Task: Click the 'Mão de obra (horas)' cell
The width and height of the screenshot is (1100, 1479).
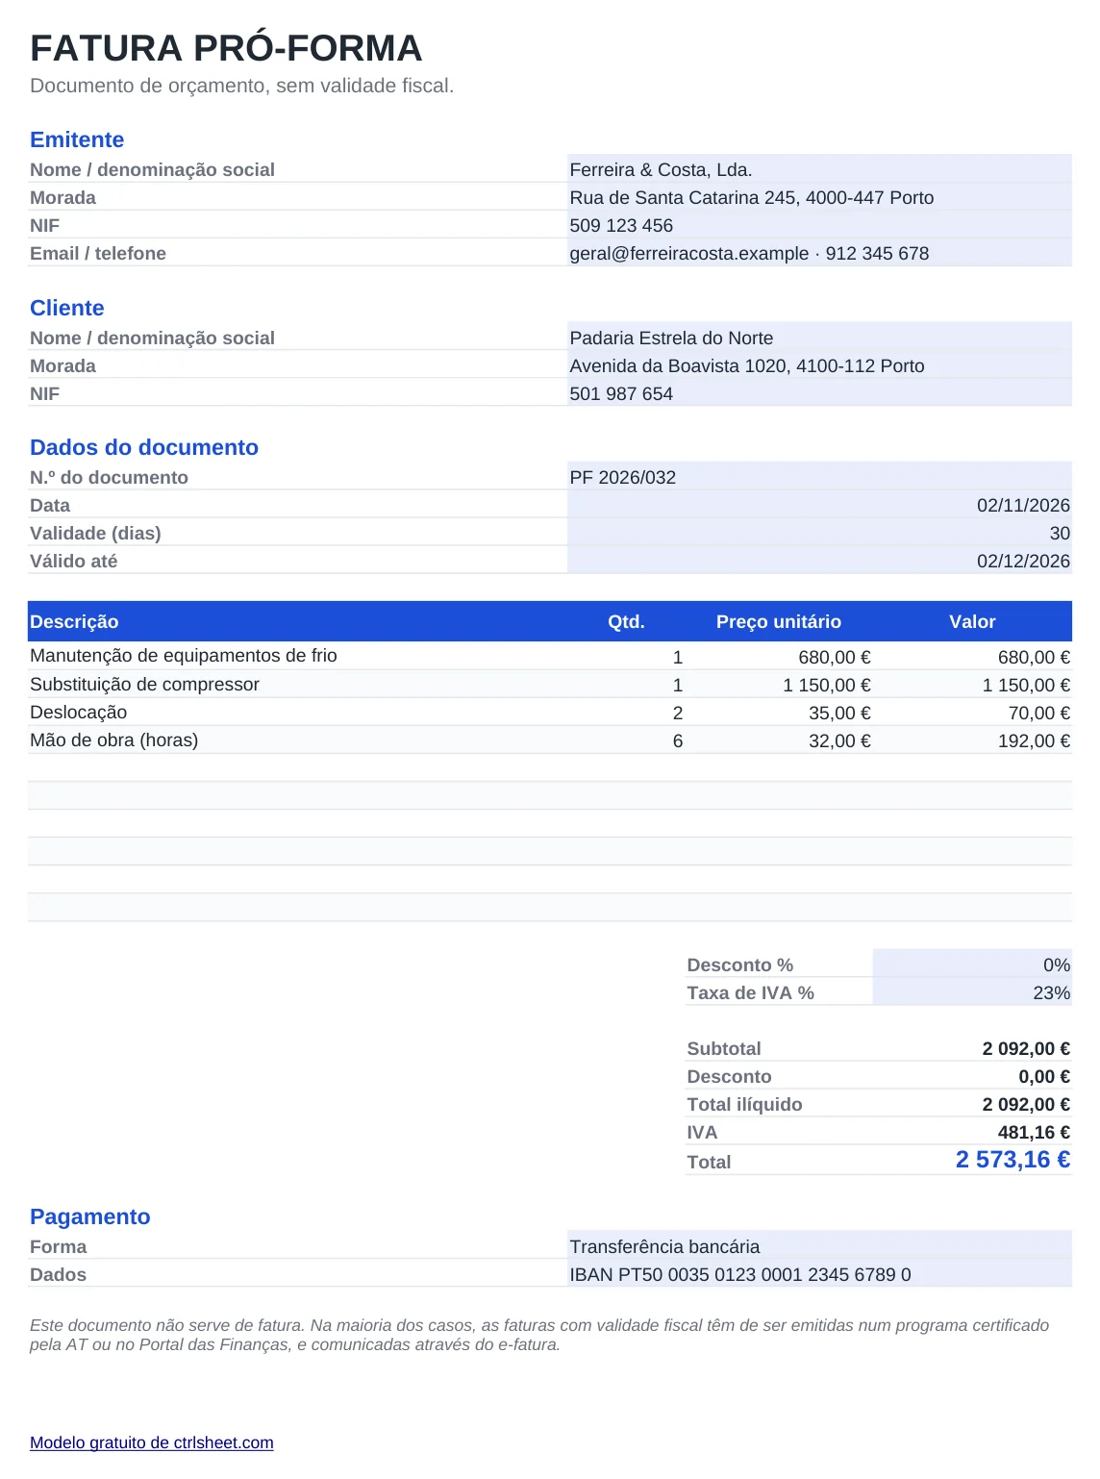Action: pyautogui.click(x=113, y=739)
